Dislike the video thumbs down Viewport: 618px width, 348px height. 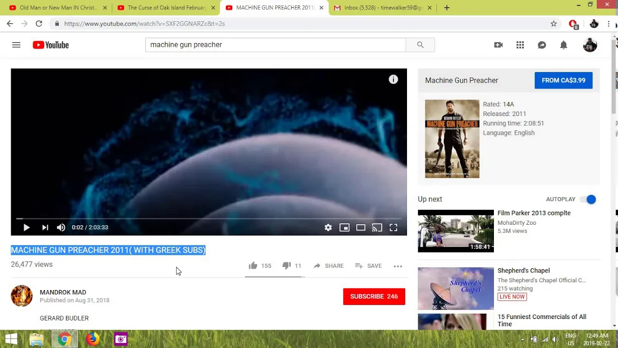(292, 266)
